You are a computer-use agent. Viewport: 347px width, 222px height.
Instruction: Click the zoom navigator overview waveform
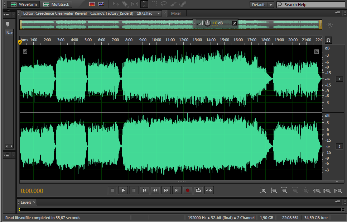pyautogui.click(x=170, y=24)
